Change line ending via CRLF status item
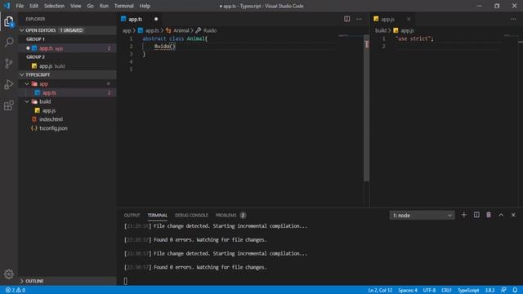Image resolution: width=523 pixels, height=294 pixels. click(446, 290)
